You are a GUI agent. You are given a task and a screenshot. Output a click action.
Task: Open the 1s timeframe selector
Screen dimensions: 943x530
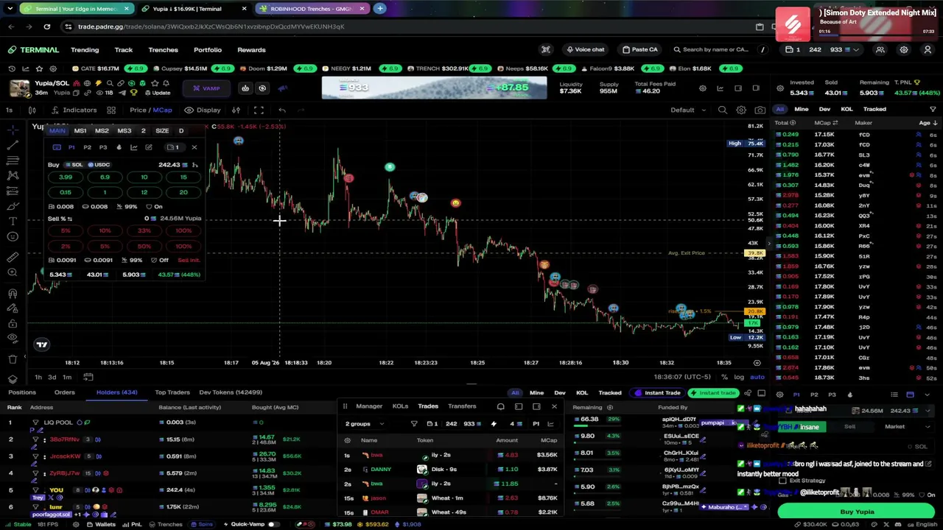tap(10, 110)
